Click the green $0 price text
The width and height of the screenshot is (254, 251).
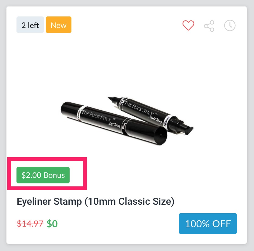click(x=51, y=224)
